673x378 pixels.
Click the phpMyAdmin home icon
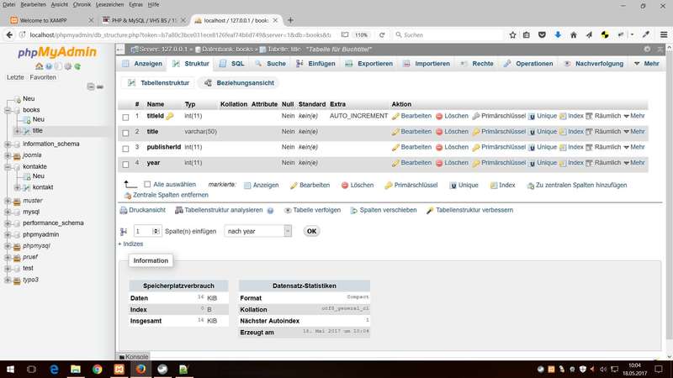[39, 66]
